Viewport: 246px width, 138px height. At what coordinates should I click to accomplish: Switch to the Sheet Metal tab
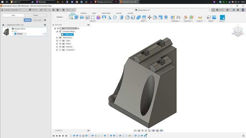106,13
